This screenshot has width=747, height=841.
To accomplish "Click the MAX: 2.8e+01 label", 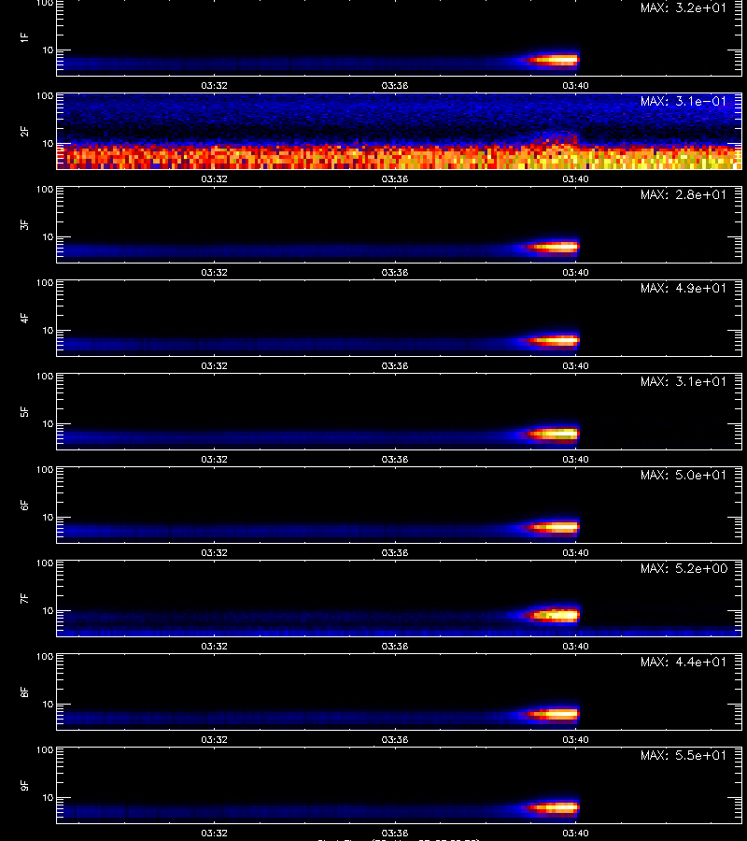I will [x=684, y=194].
